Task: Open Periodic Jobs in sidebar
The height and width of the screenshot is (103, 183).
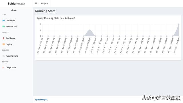Action: point(12,26)
